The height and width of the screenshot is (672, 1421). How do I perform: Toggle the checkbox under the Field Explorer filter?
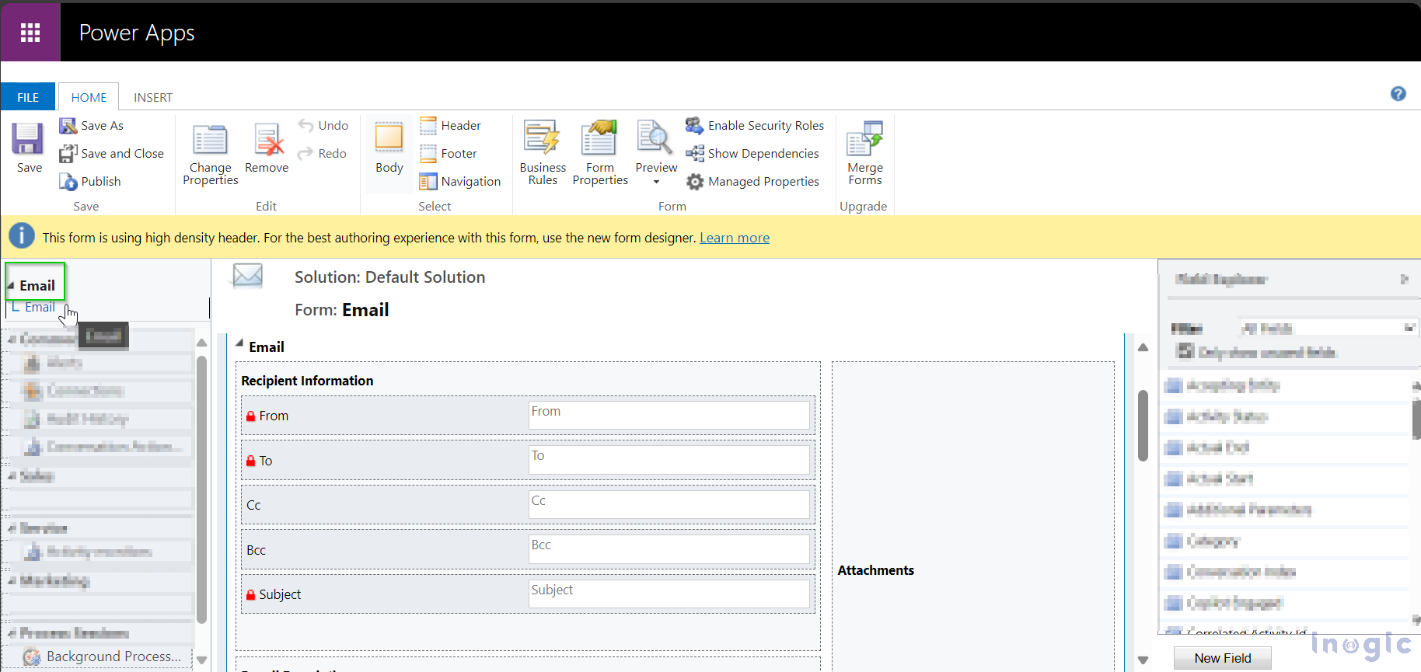click(x=1185, y=351)
